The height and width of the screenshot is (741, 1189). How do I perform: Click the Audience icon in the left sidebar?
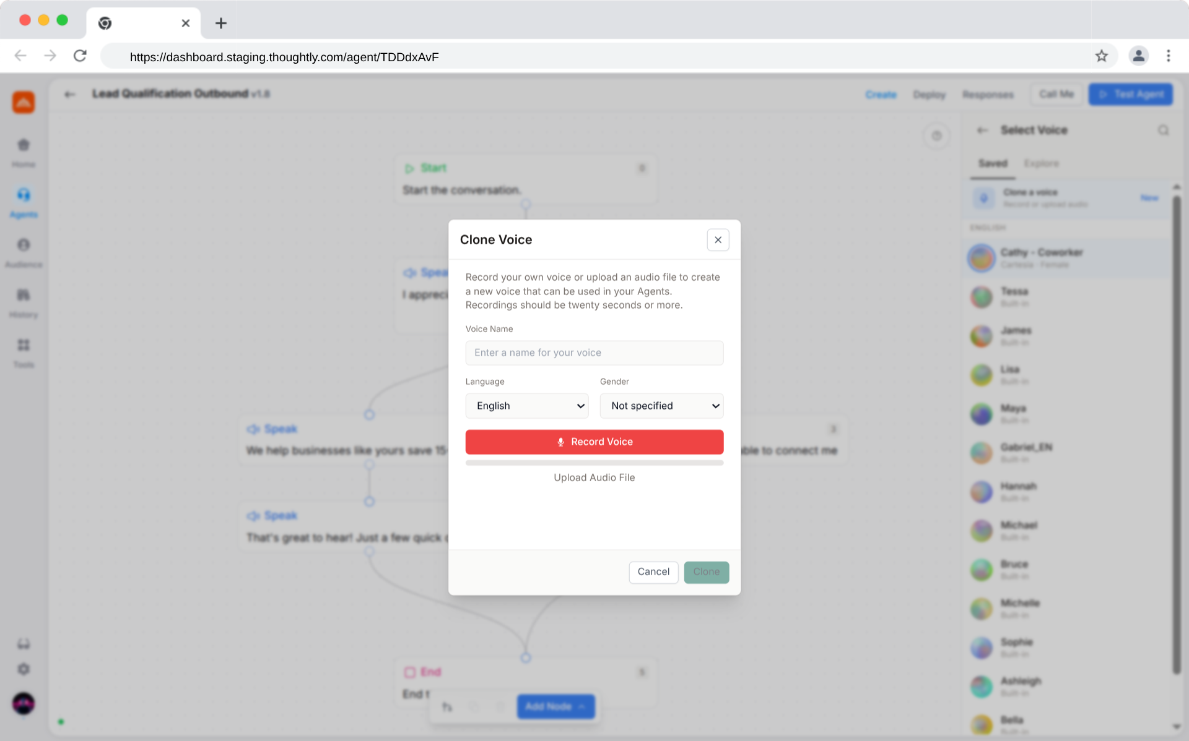24,247
